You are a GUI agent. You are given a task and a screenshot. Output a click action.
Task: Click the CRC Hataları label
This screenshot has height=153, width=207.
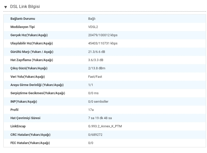click(x=30, y=135)
